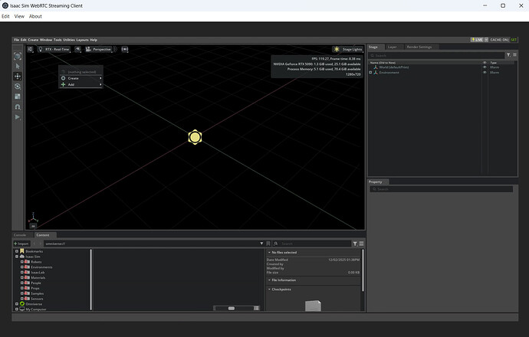
Task: Expand the Environment prim in Stage tree
Action: [x=370, y=73]
